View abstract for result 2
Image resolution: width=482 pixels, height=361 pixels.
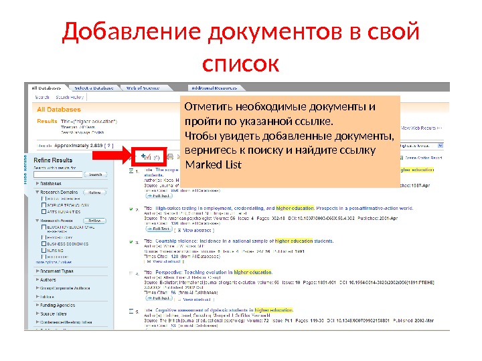tap(195, 230)
